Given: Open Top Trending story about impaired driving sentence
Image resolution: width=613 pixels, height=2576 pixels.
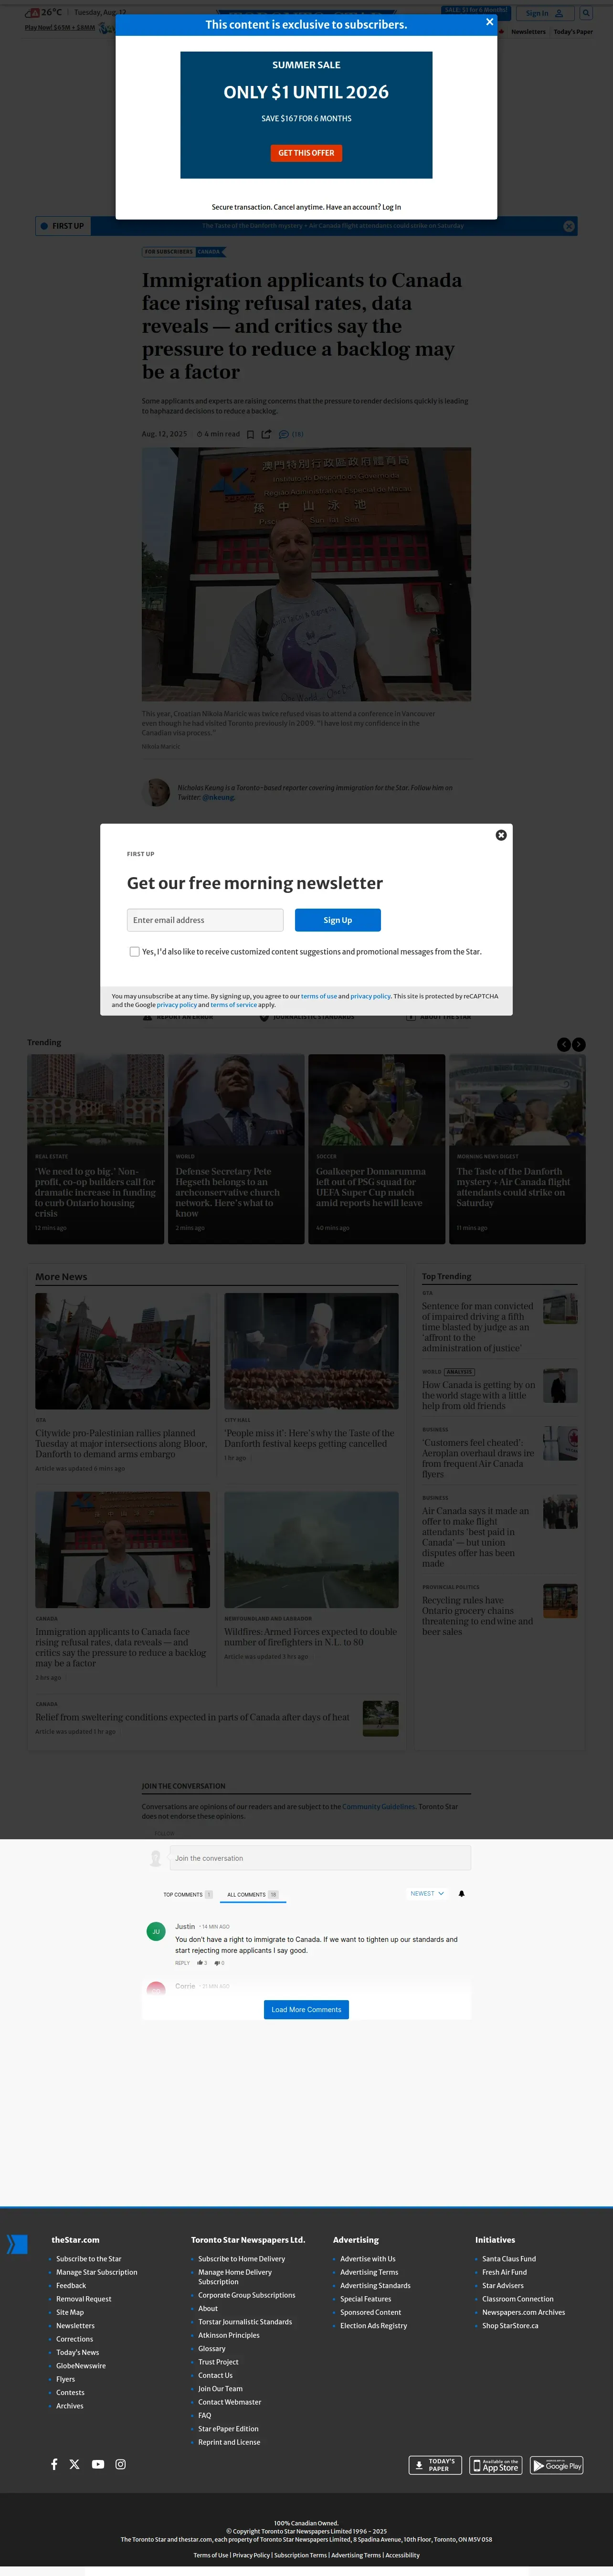Looking at the screenshot, I should [478, 1327].
